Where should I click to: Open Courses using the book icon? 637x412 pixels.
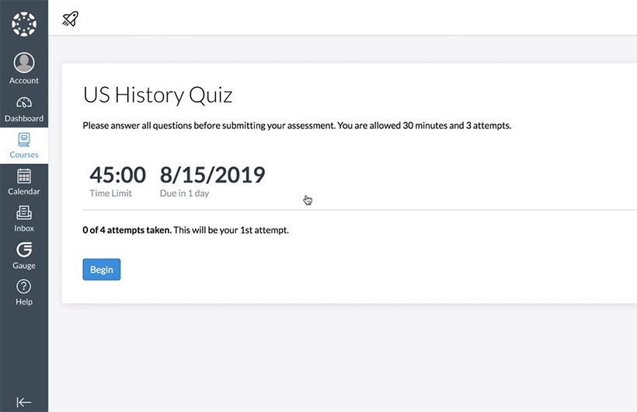tap(24, 140)
